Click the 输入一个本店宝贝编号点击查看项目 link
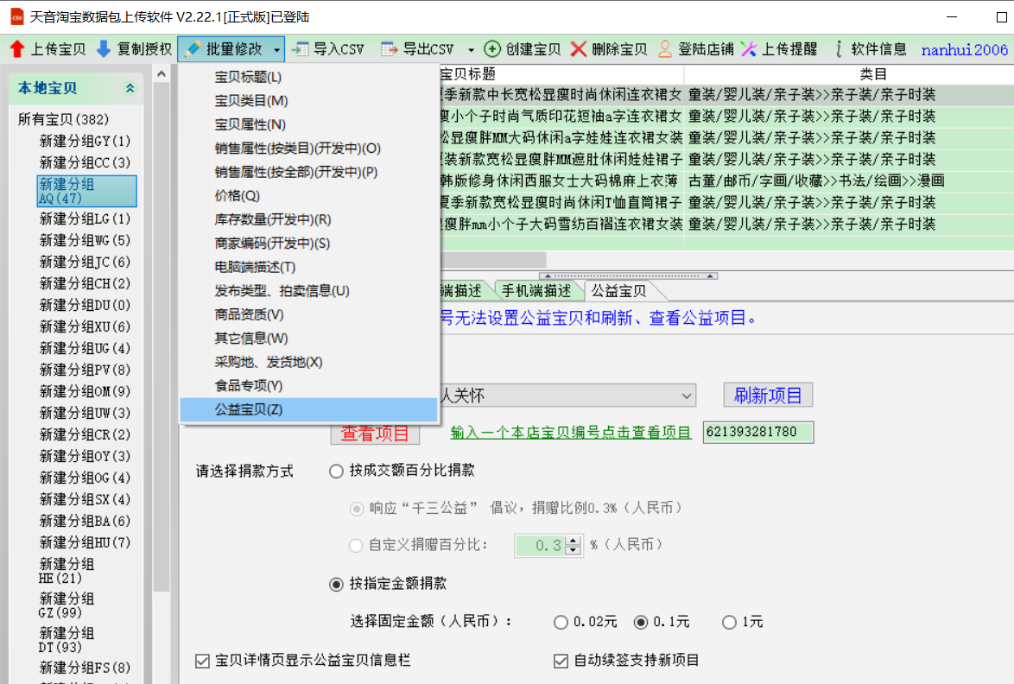Image resolution: width=1014 pixels, height=684 pixels. pyautogui.click(x=571, y=433)
